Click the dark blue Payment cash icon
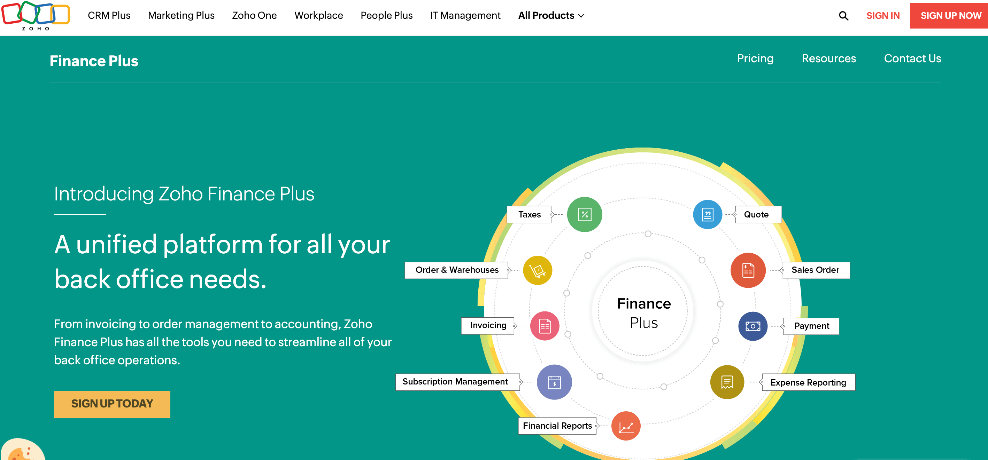 (x=752, y=326)
